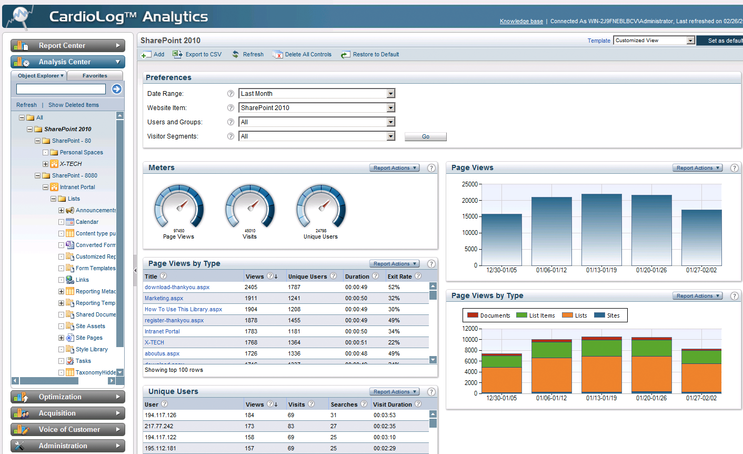The width and height of the screenshot is (743, 454).
Task: Open the Report Center section
Action: tap(68, 45)
